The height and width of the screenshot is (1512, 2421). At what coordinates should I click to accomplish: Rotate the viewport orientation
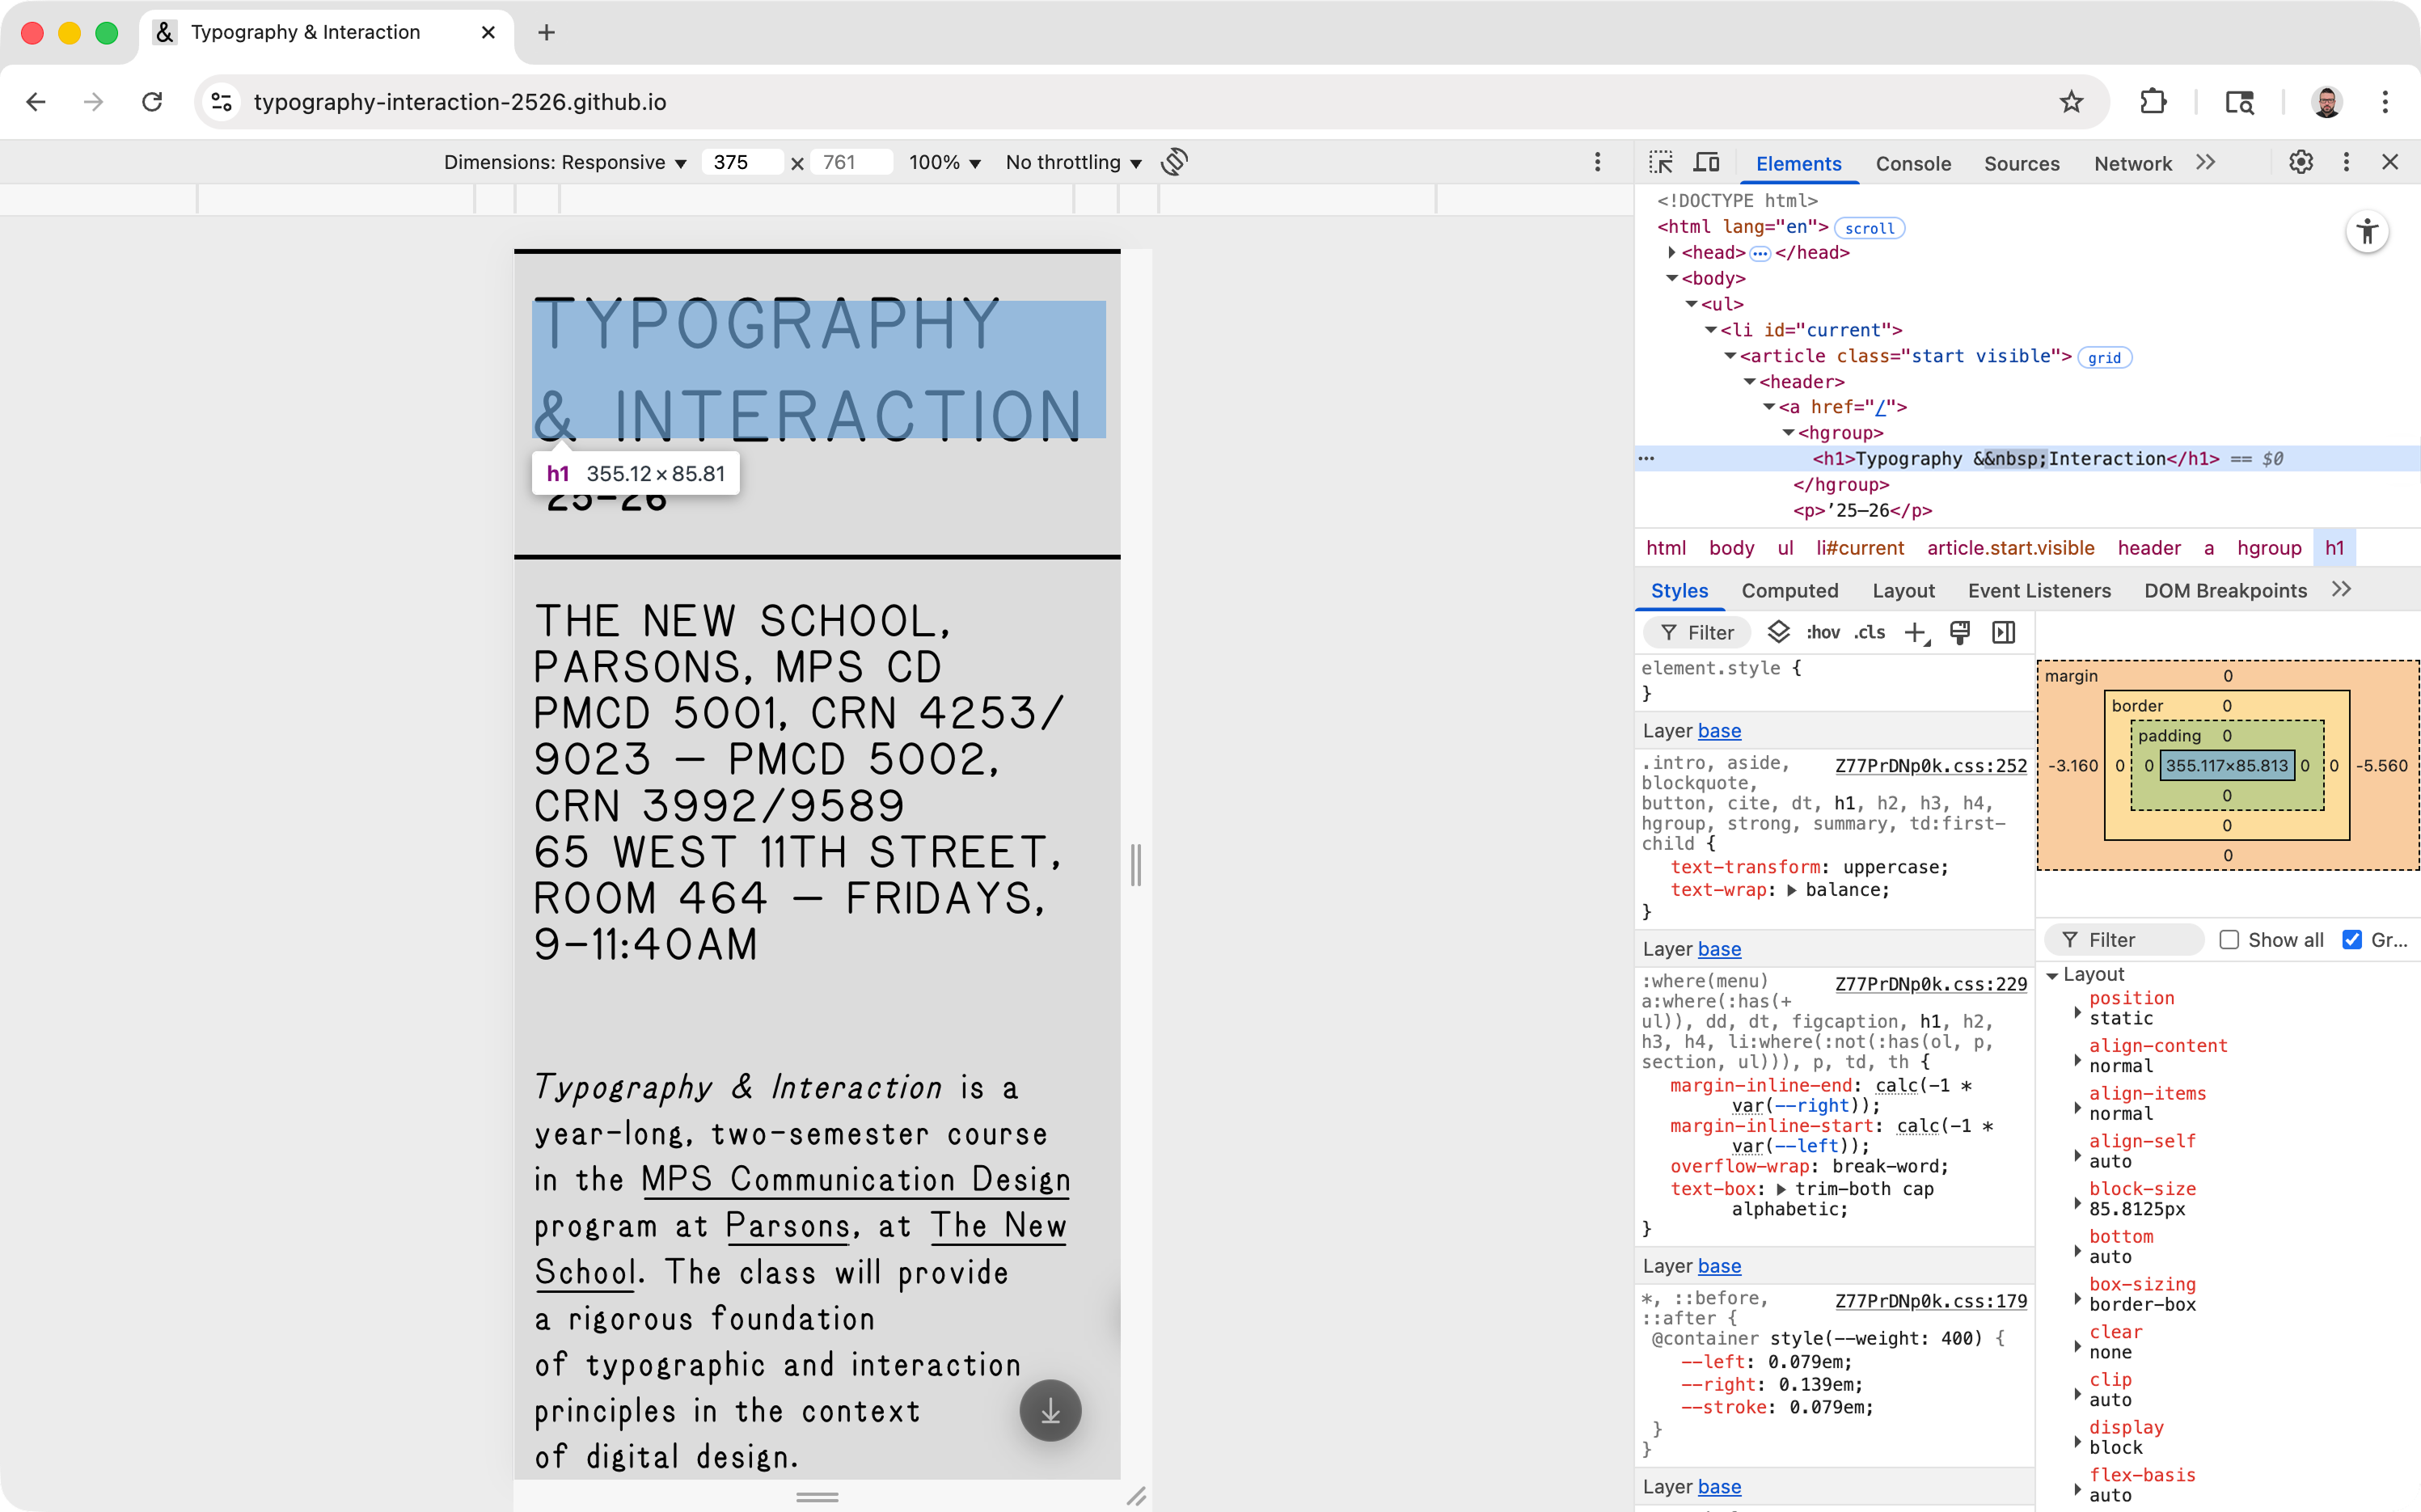(1175, 161)
